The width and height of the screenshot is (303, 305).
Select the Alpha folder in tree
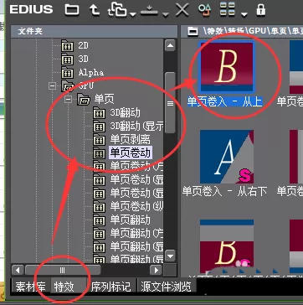[91, 73]
